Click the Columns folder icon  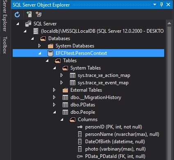72,119
